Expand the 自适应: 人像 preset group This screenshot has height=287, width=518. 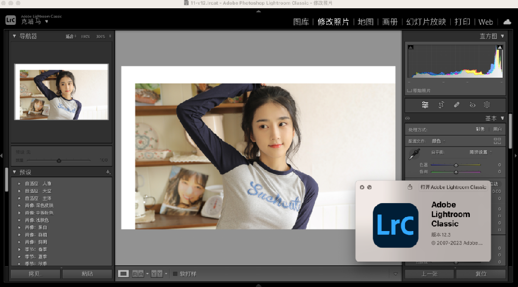click(19, 183)
